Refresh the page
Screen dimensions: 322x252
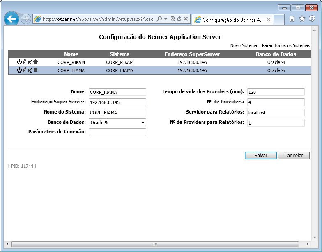[179, 19]
